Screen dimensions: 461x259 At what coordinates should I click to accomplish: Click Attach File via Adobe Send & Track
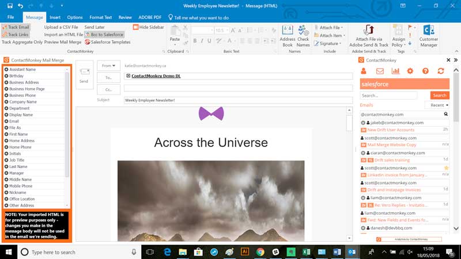[369, 36]
